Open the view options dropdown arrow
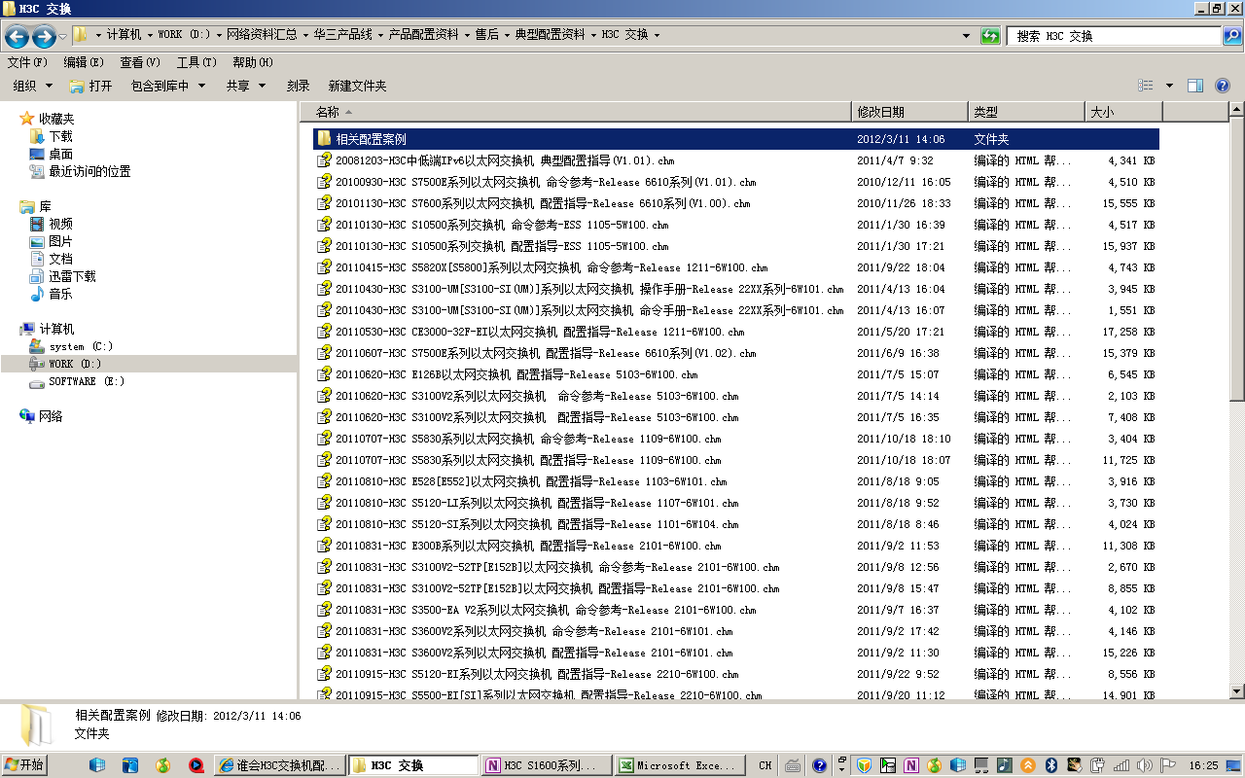The image size is (1245, 778). [x=1169, y=86]
